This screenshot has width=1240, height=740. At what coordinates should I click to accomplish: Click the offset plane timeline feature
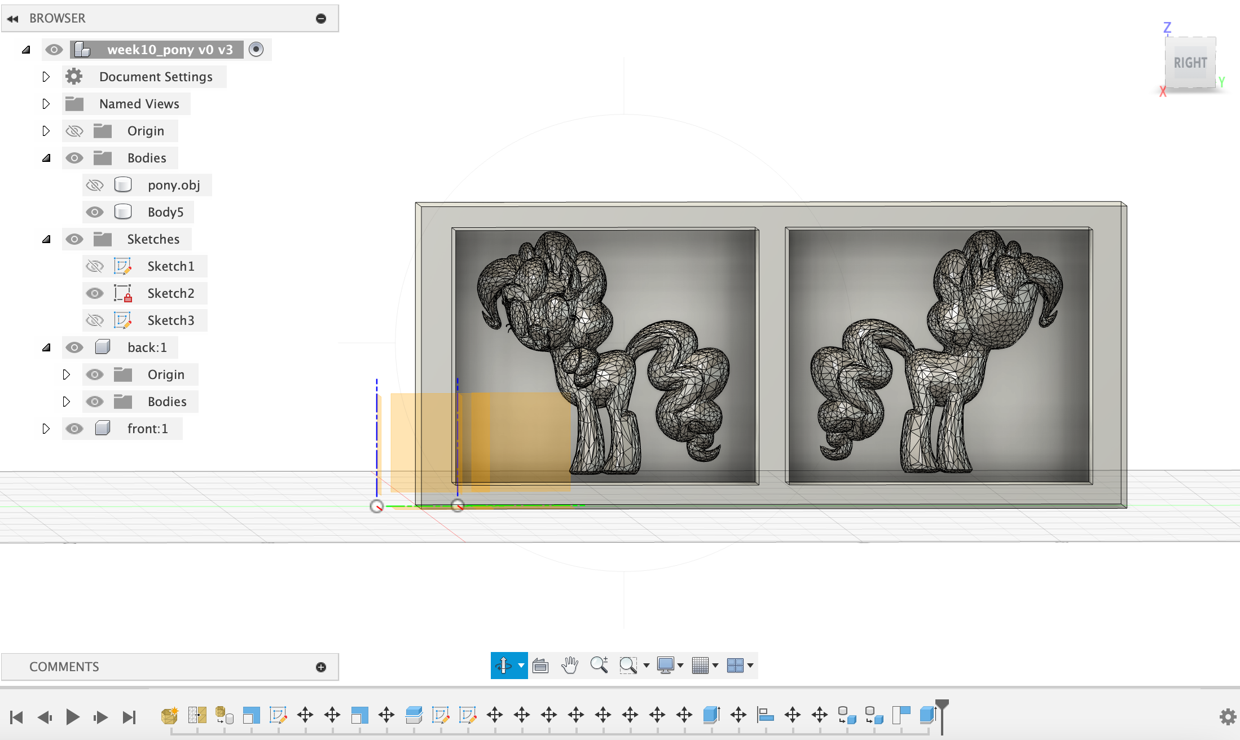(x=414, y=715)
